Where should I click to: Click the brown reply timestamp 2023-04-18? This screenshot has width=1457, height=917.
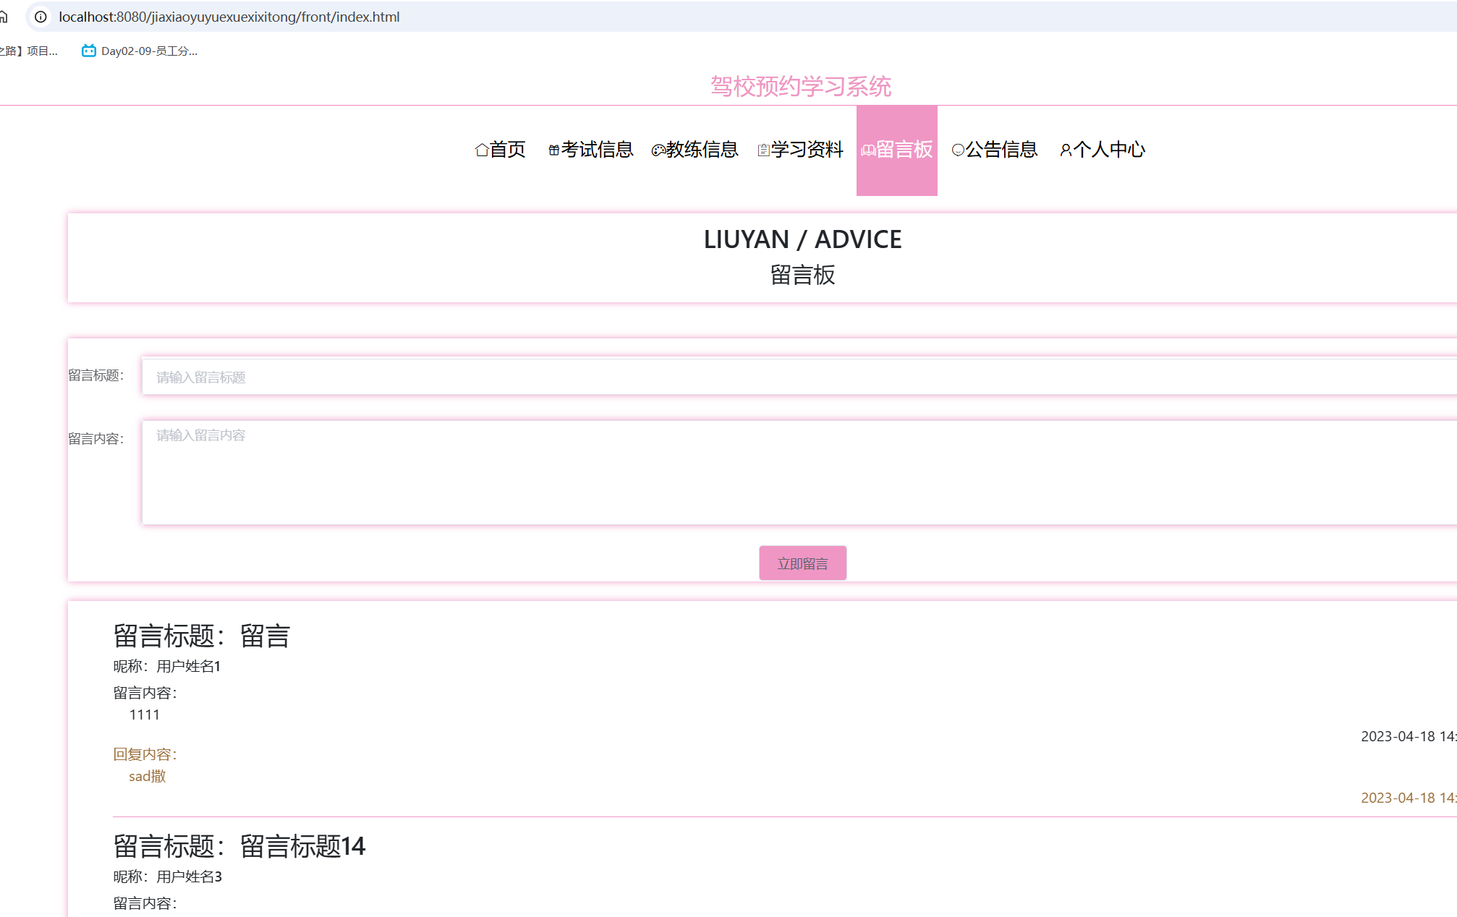coord(1409,798)
